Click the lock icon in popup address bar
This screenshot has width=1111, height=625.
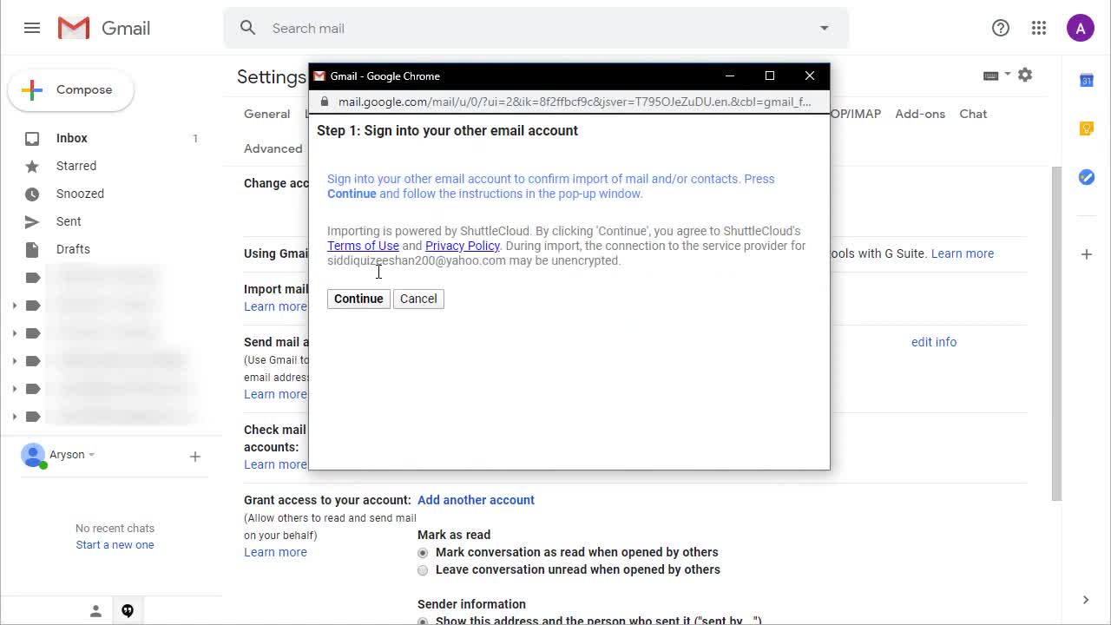pyautogui.click(x=324, y=102)
